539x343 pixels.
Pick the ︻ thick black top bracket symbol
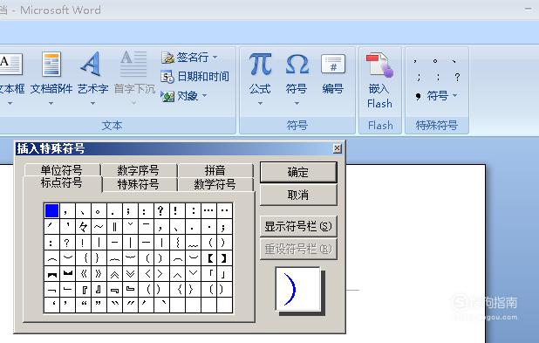(x=52, y=273)
